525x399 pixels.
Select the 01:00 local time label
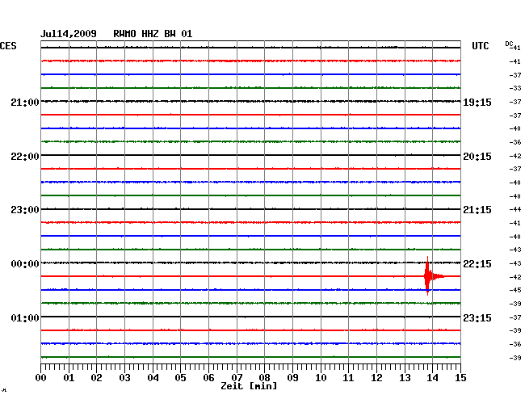[25, 318]
